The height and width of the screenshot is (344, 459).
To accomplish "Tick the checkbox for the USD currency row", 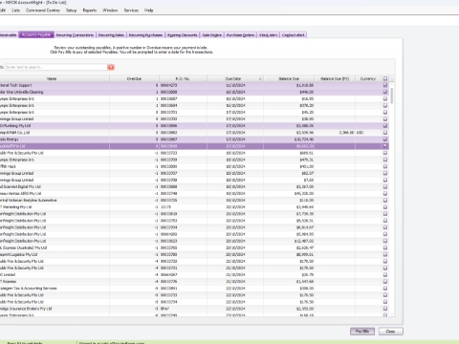I will pyautogui.click(x=385, y=133).
